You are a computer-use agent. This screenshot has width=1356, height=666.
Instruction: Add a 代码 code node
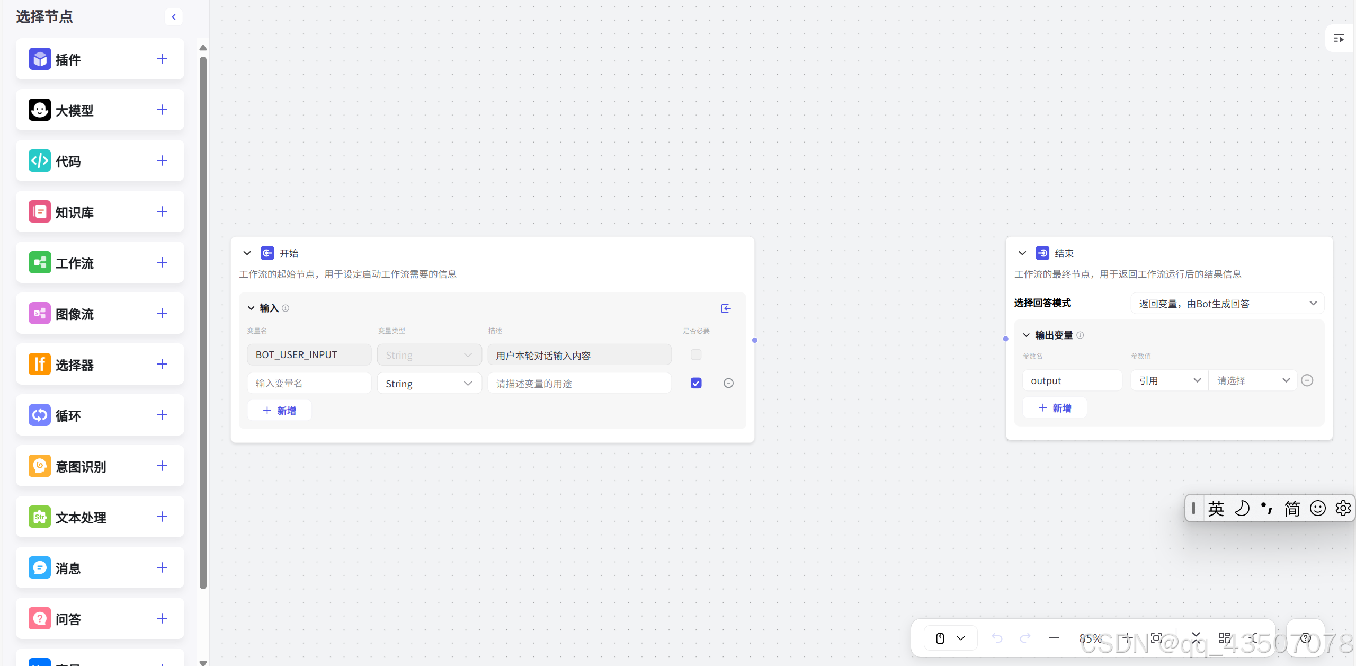162,161
